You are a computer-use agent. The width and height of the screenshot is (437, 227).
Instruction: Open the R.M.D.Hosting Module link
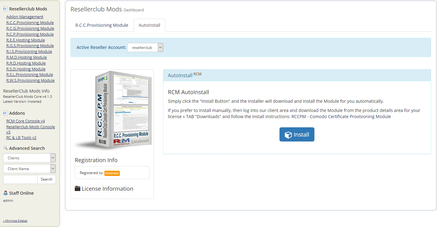point(27,57)
